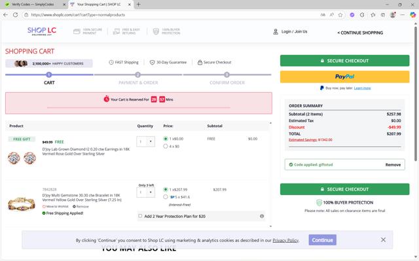Open quantity dropdown for the free earrings
Screen dimensions: 419x261
point(145,142)
